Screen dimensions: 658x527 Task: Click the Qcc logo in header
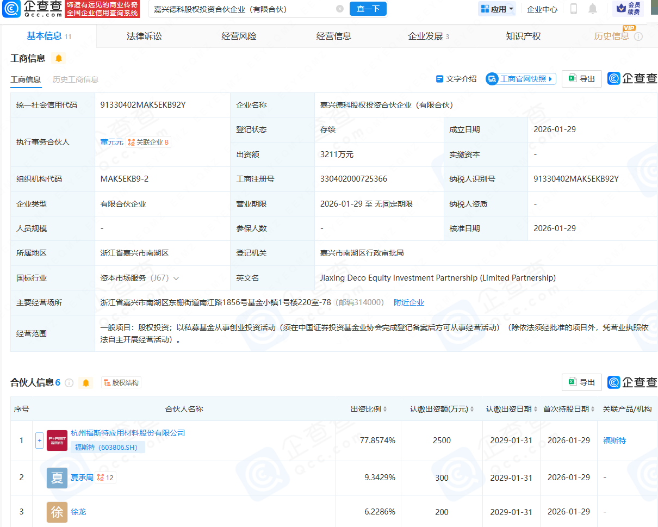32,9
